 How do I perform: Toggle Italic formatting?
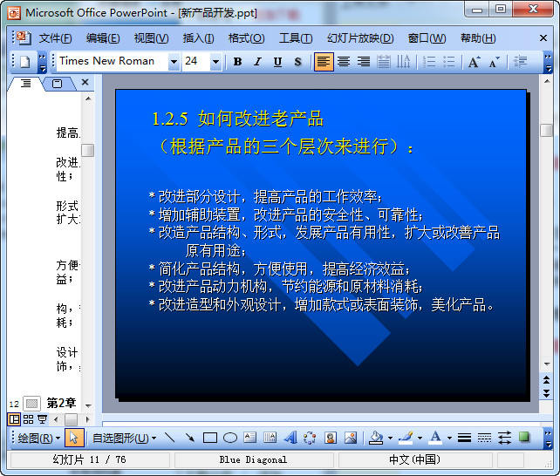tap(257, 62)
